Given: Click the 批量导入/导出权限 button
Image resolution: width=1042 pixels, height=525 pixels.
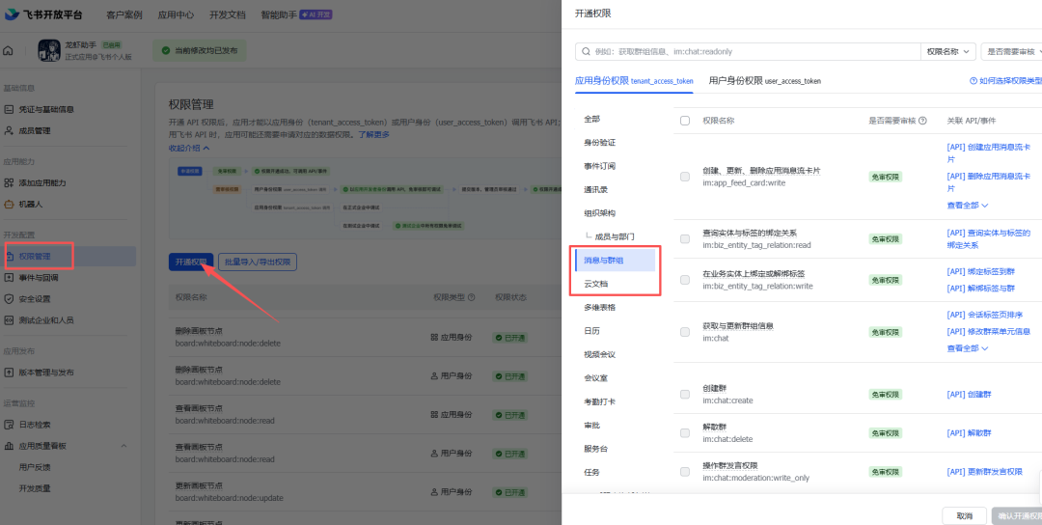Looking at the screenshot, I should pos(258,262).
